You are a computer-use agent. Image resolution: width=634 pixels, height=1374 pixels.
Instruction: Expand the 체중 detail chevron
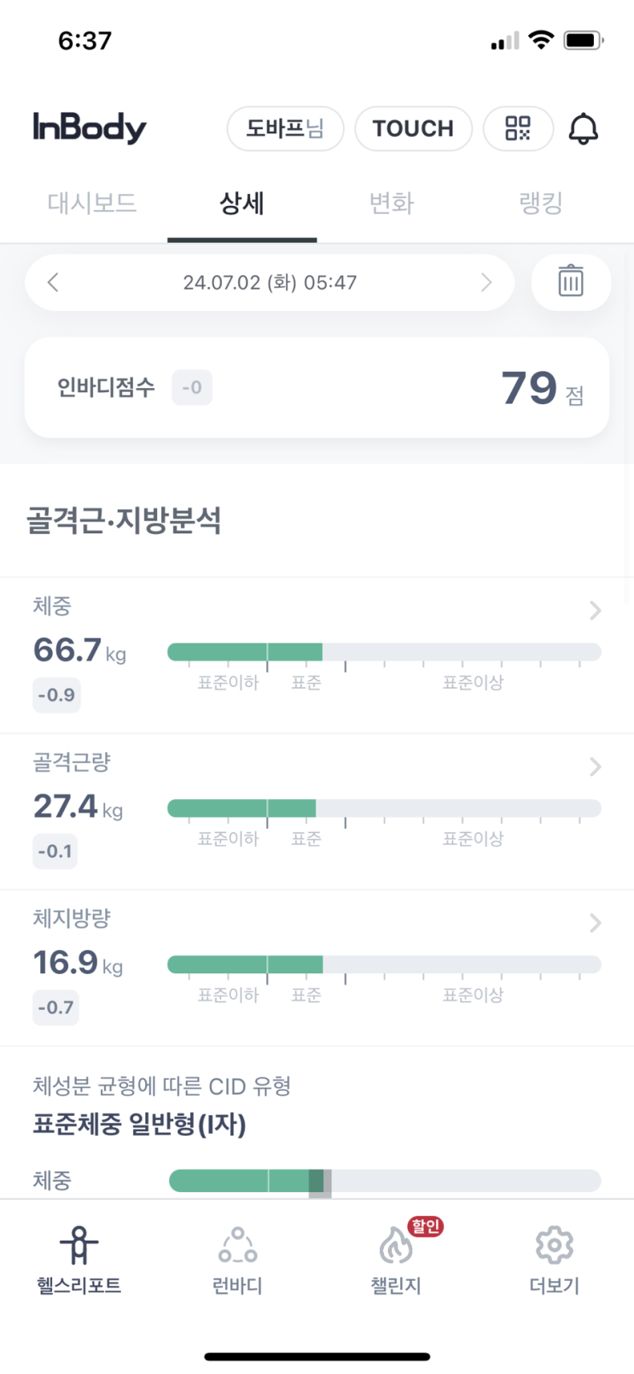pyautogui.click(x=596, y=610)
